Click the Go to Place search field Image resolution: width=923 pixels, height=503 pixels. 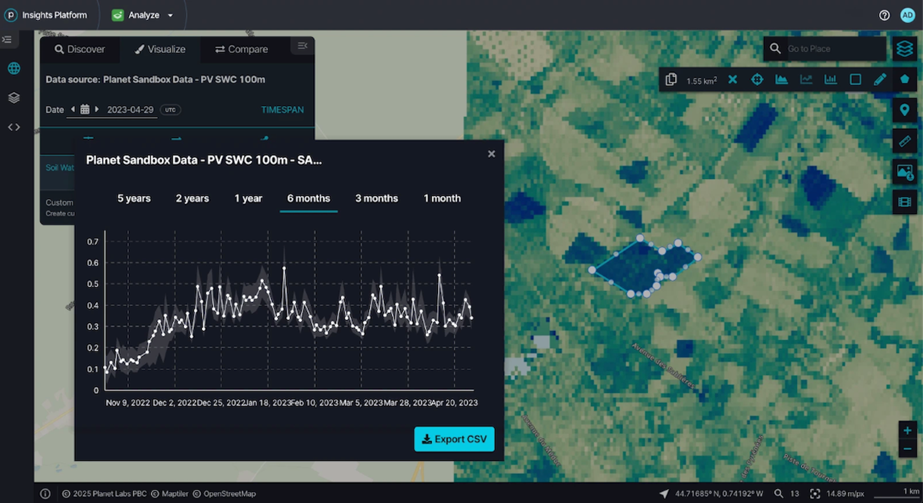(836, 49)
